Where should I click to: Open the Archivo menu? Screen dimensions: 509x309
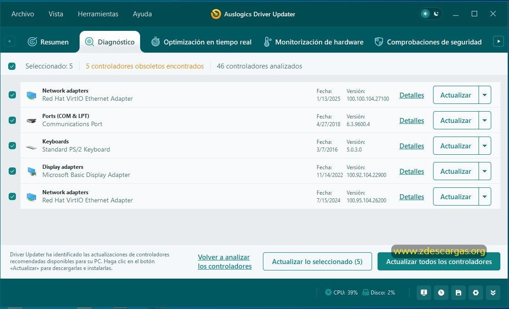point(23,14)
